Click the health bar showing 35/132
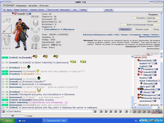The image size is (164, 123). click(x=18, y=16)
